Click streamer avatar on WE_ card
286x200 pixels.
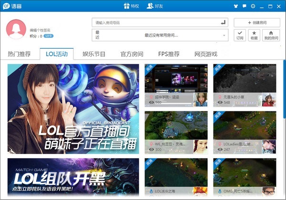(200, 147)
